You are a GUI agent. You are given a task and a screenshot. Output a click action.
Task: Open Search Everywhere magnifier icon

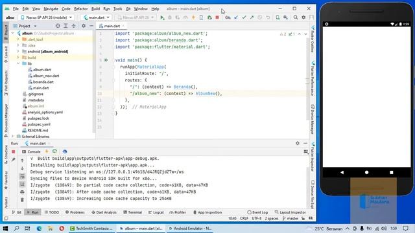tap(296, 17)
